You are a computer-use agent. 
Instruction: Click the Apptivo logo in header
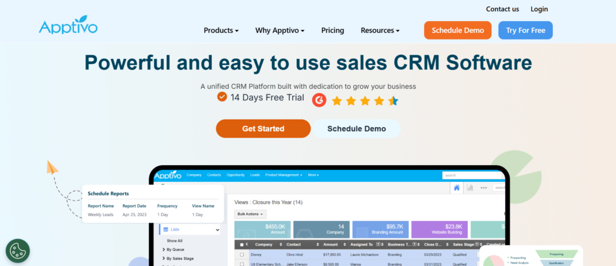[x=68, y=25]
